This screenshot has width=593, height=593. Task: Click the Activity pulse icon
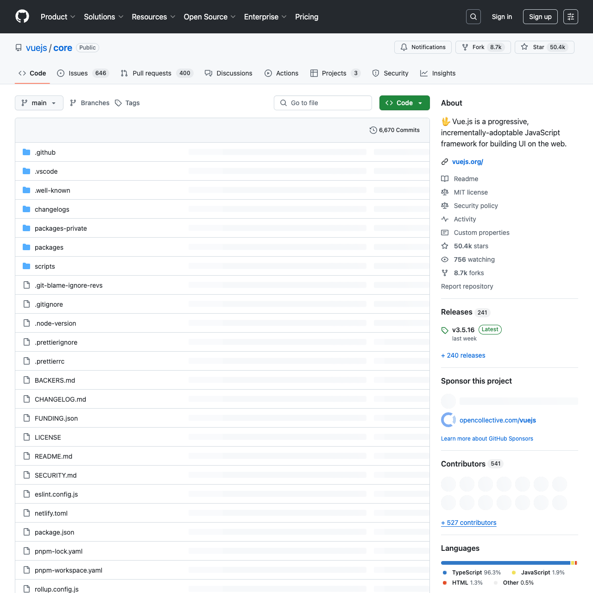445,219
